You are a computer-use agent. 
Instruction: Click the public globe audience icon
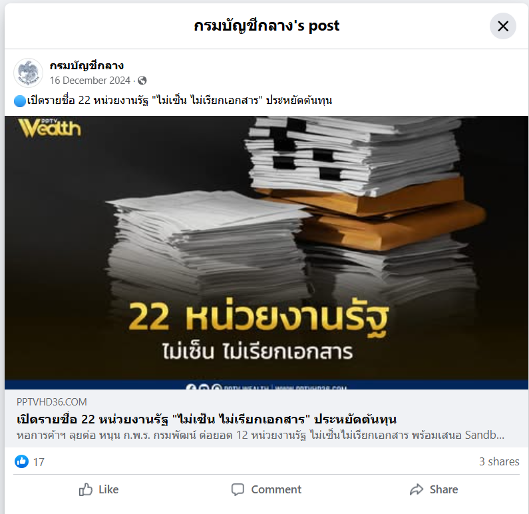(142, 81)
